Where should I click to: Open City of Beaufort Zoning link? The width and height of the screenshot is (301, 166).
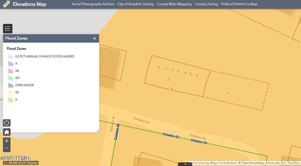coord(135,4)
